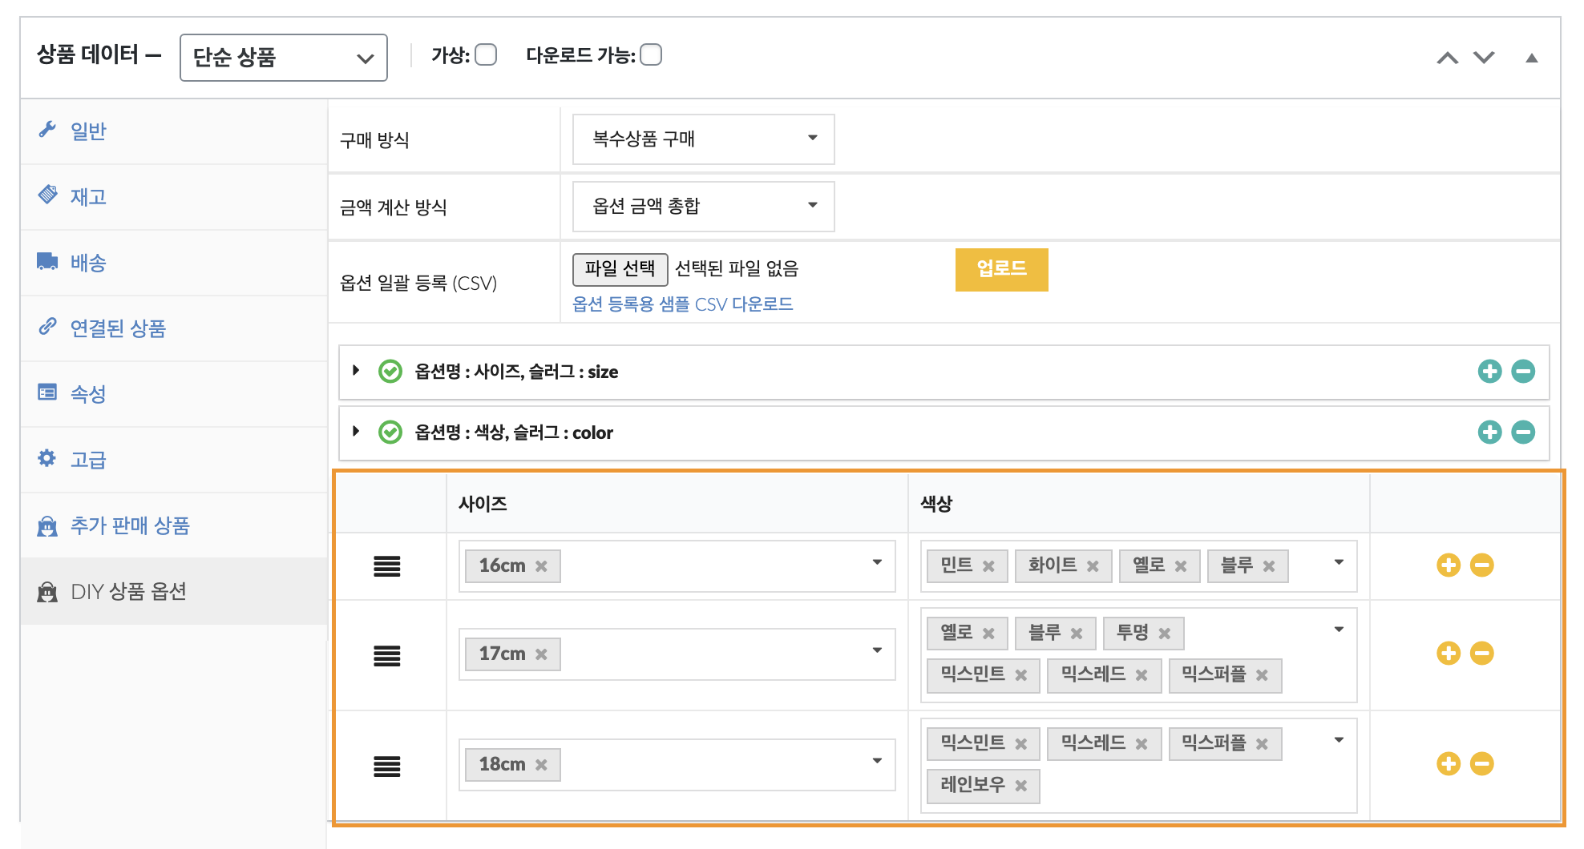Click green minus icon on 색상 option row
The width and height of the screenshot is (1584, 849).
click(x=1523, y=433)
